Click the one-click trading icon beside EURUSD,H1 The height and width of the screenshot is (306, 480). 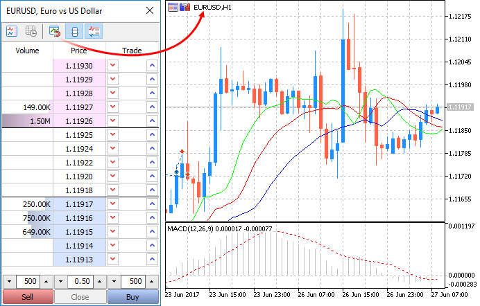click(x=185, y=7)
